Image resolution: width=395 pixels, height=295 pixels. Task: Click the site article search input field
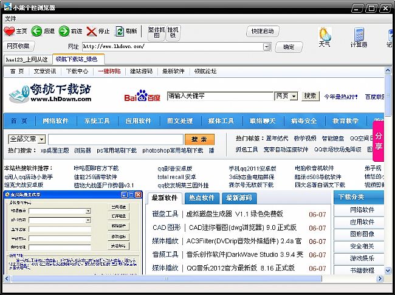115,139
